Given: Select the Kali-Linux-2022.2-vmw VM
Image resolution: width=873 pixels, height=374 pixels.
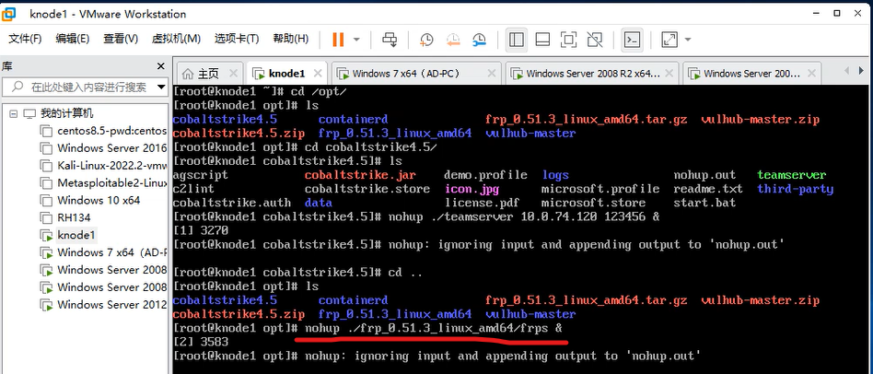Looking at the screenshot, I should click(111, 165).
